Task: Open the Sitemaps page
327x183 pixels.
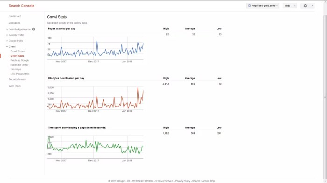Action: pos(16,69)
